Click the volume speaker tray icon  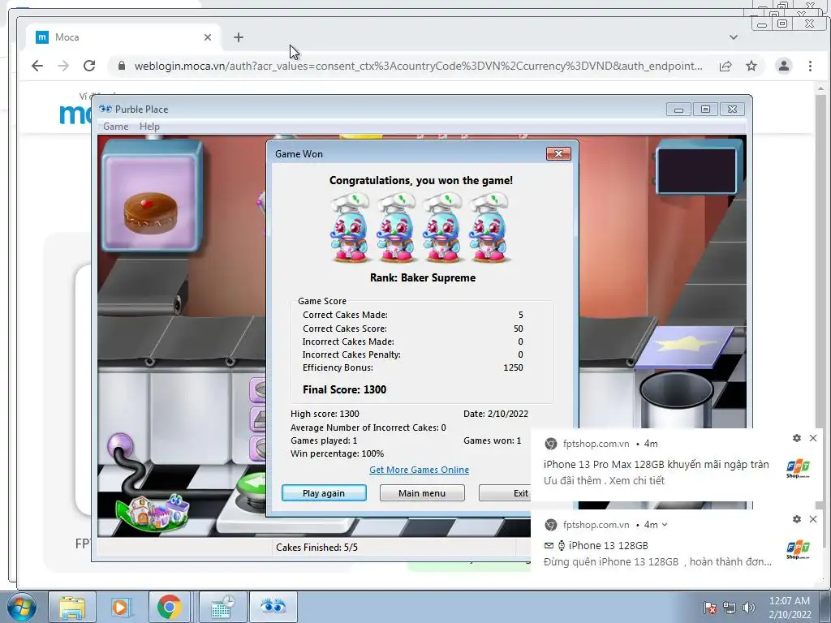pos(748,608)
